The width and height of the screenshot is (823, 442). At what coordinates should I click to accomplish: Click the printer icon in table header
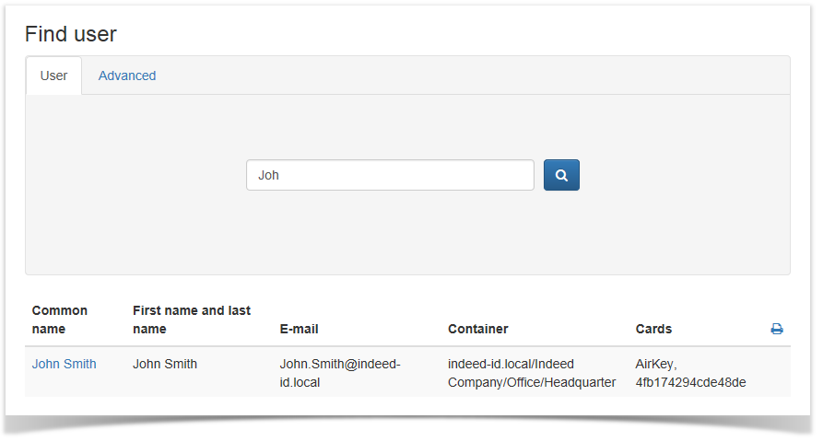pyautogui.click(x=777, y=329)
